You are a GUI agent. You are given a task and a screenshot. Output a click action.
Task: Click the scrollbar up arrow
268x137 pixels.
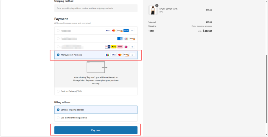point(266,1)
